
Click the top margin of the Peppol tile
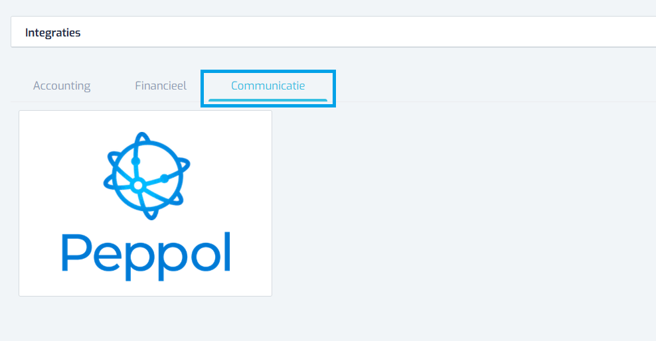[145, 121]
